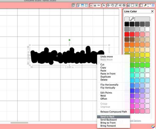This screenshot has height=129, width=156.
Task: Open the Advanced Options link
Action: point(136,120)
